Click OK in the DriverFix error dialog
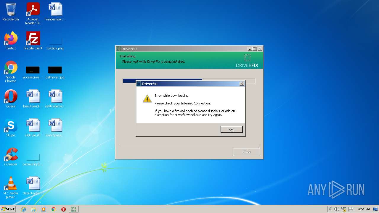379x213 pixels. (231, 129)
